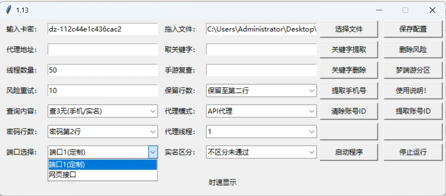
Task: Focus the 代理地址 input field
Action: (x=103, y=49)
